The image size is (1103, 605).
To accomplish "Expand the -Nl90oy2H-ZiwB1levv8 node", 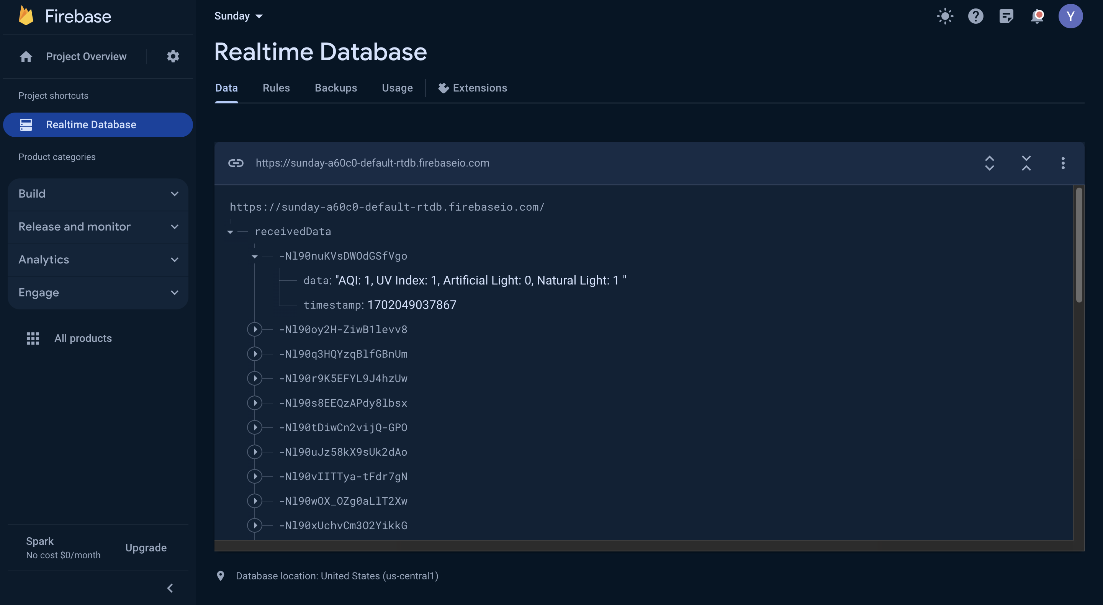I will pos(255,329).
